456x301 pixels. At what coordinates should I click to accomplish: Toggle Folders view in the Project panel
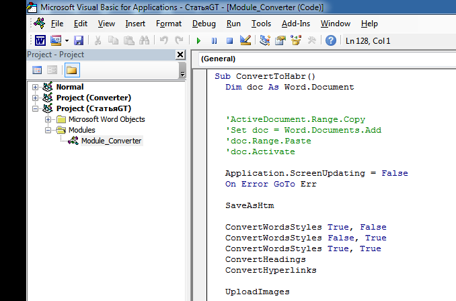click(71, 70)
